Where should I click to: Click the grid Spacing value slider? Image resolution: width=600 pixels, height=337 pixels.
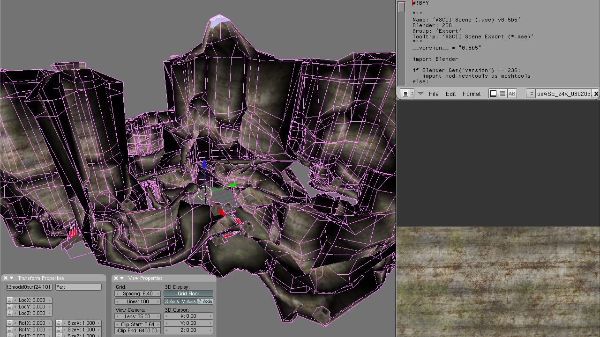[x=138, y=293]
